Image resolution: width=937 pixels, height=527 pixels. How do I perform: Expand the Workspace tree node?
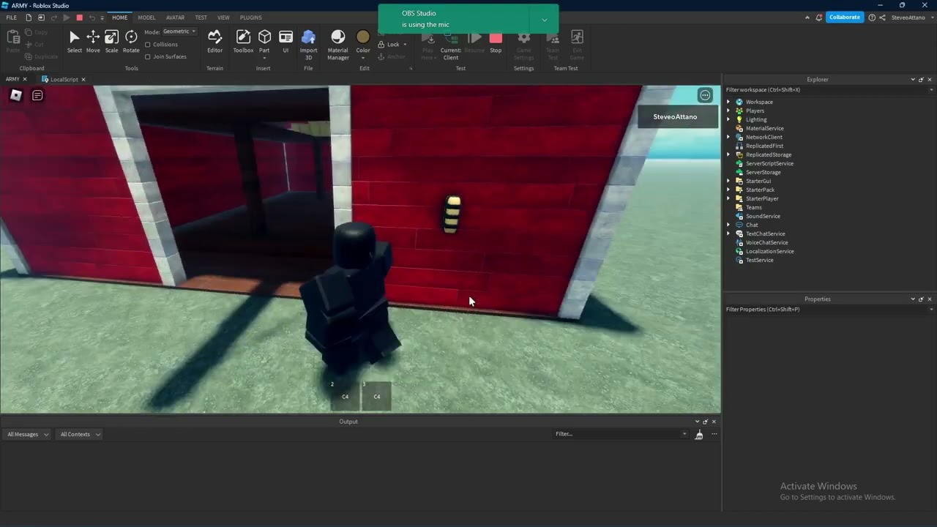click(728, 102)
